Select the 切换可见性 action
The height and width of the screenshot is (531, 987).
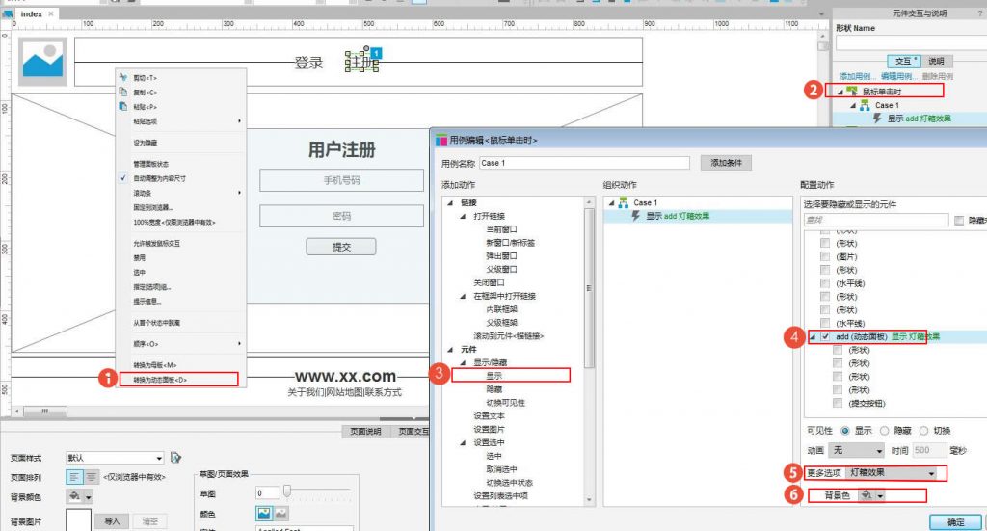coord(505,403)
